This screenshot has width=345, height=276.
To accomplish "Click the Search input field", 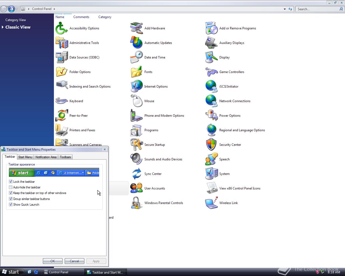I will (318, 9).
